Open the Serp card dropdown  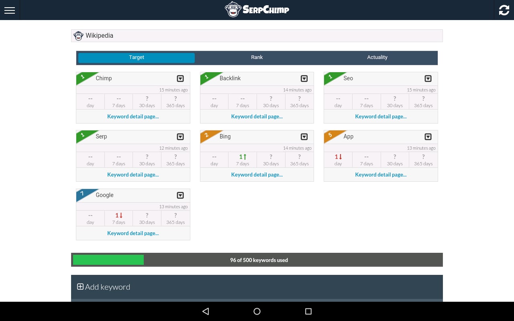pos(180,137)
